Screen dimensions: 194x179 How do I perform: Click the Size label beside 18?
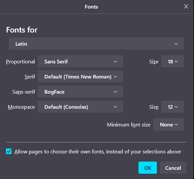(154, 62)
